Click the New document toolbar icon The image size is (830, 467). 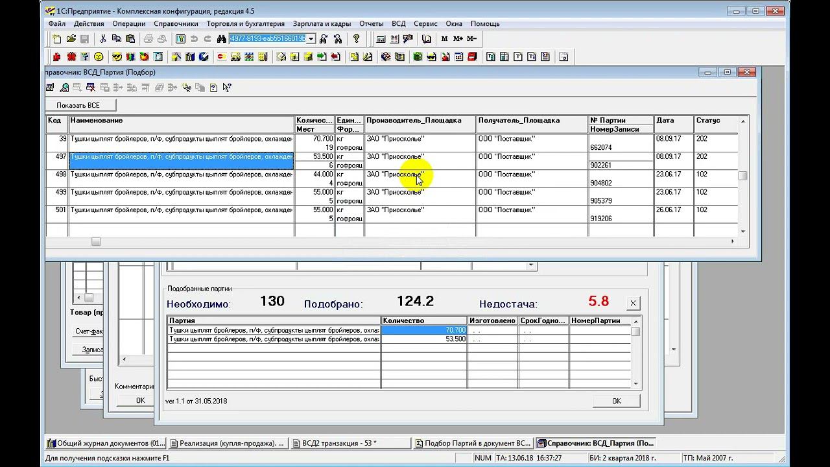(57, 39)
